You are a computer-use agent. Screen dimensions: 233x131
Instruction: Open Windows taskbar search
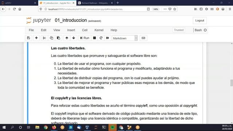coord(12,127)
